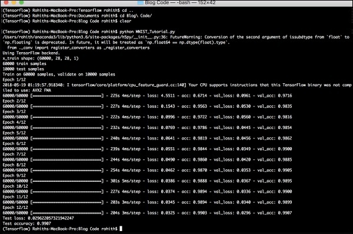Click the 'Test accuracy: 0.9907' line
The width and height of the screenshot is (353, 234).
[x=27, y=223]
